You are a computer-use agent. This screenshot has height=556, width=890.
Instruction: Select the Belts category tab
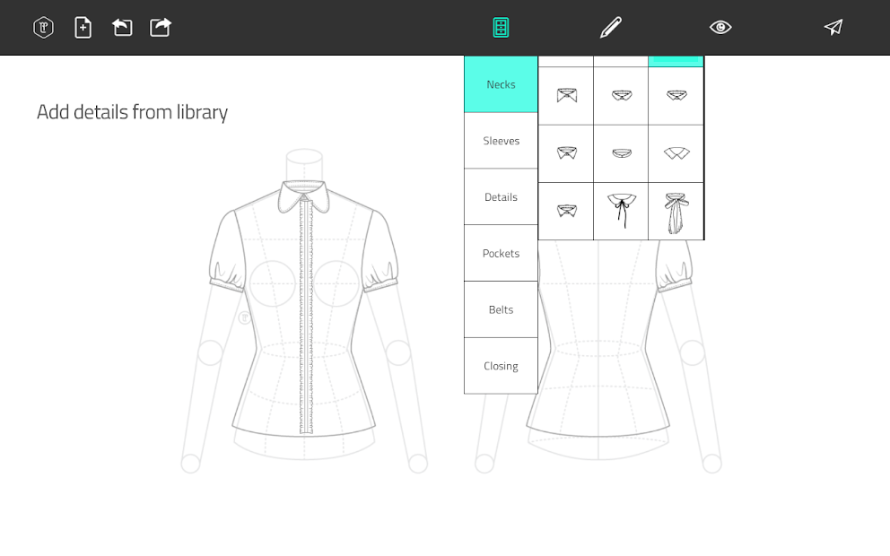[501, 308]
